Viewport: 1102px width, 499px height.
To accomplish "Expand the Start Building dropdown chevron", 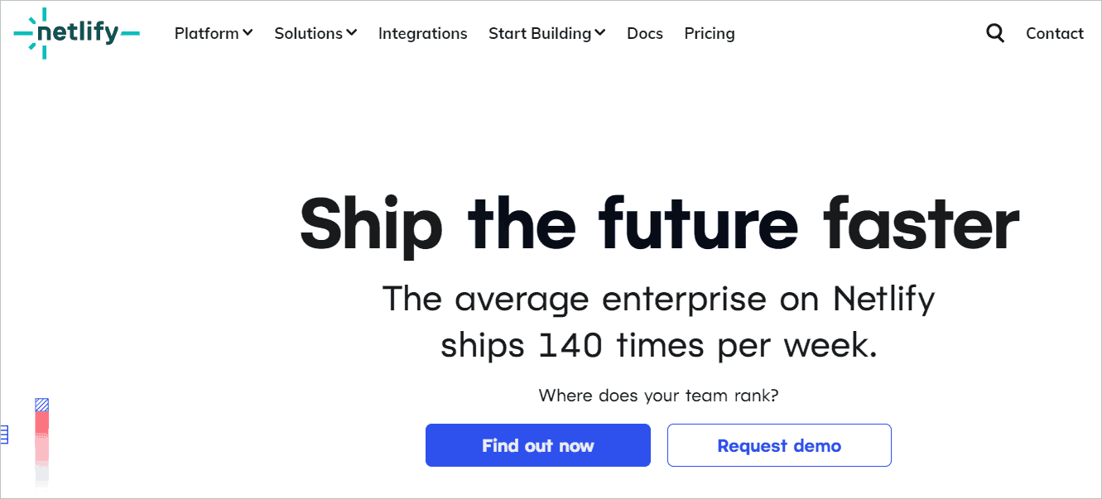I will [599, 33].
